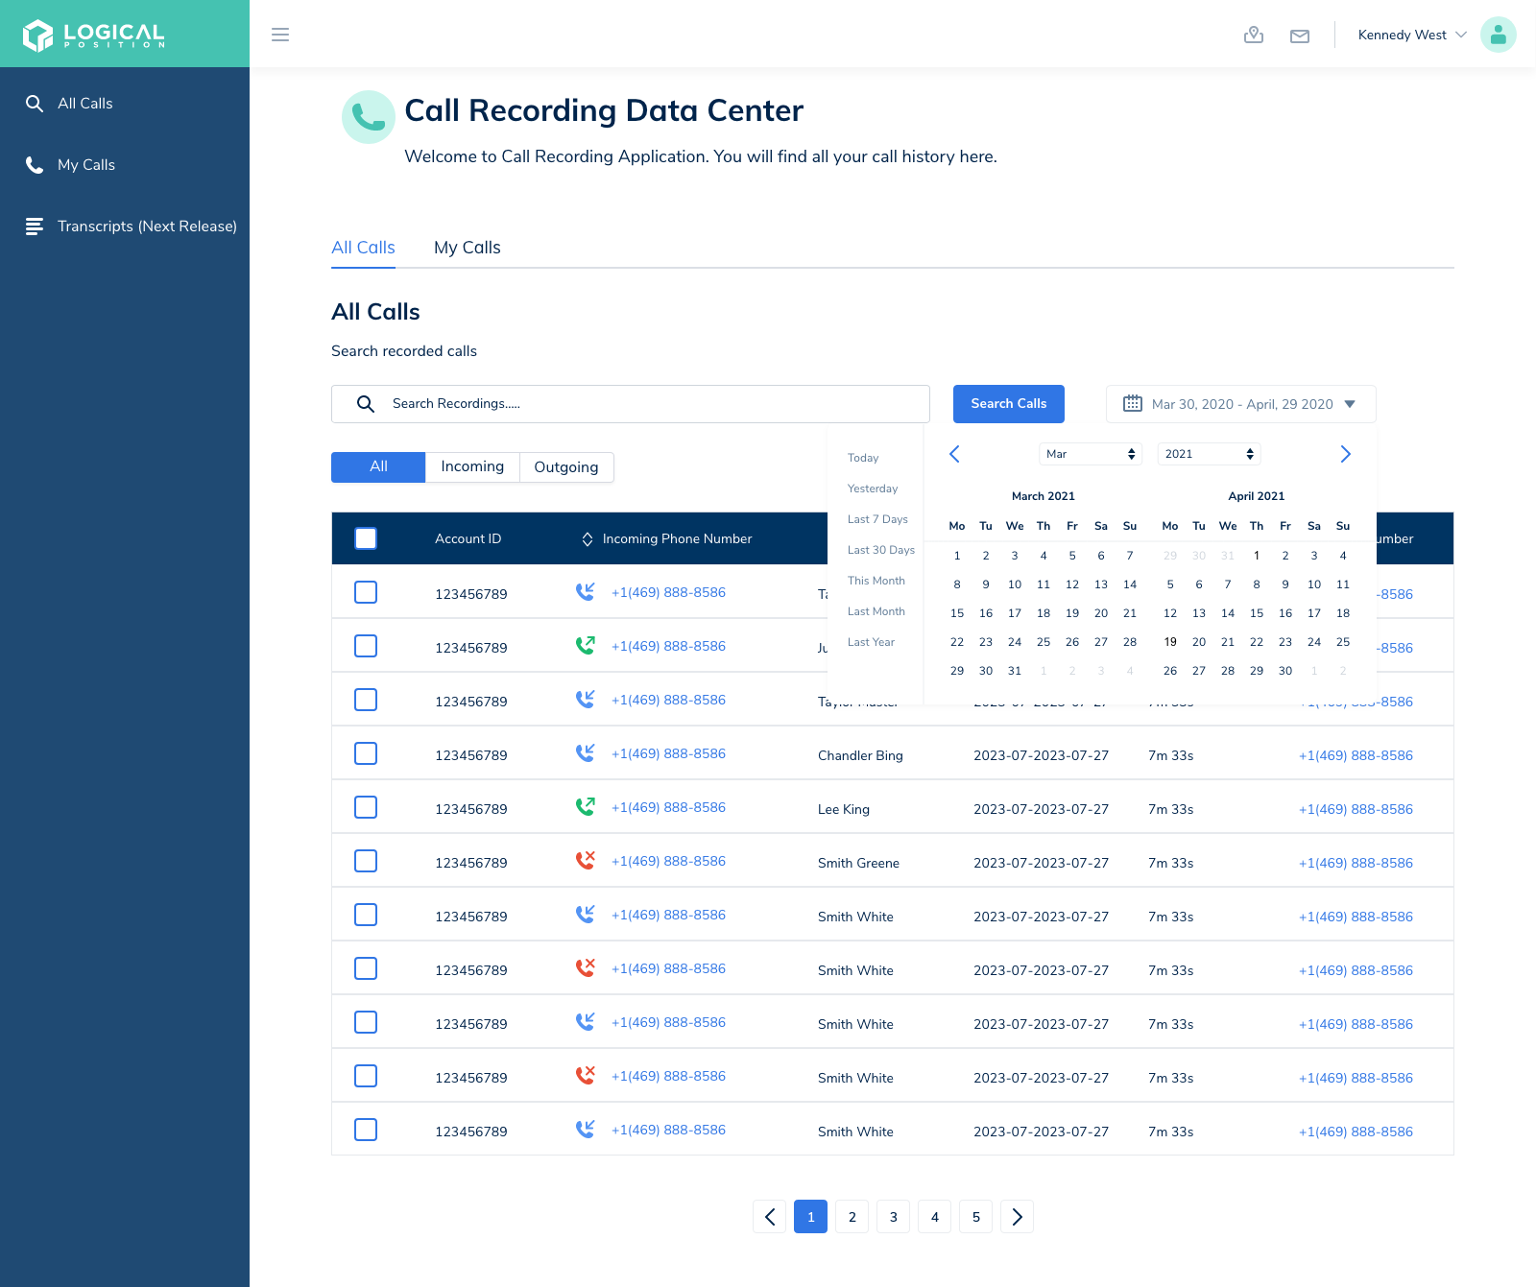Select the Chandler Bing row checkbox
This screenshot has height=1287, width=1536.
click(366, 753)
